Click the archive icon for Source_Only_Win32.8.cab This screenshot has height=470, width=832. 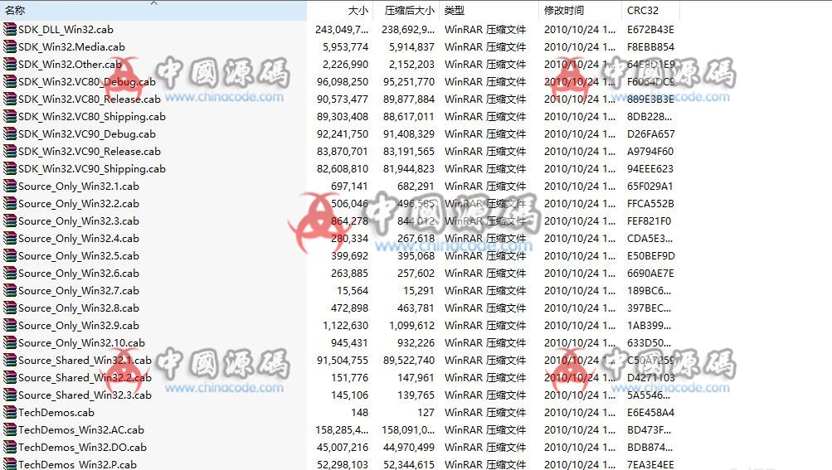pos(10,308)
